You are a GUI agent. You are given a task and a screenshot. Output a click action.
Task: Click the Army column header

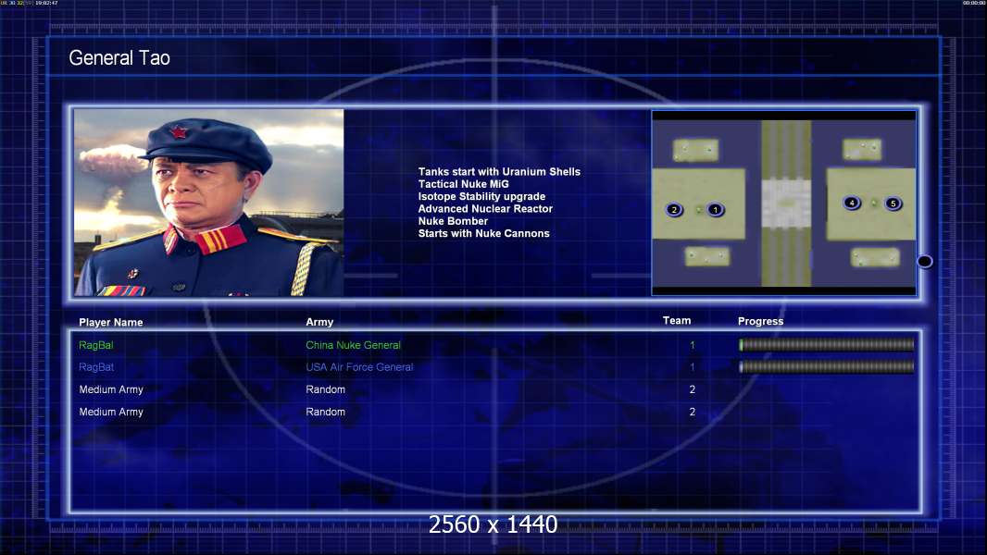[x=319, y=322]
